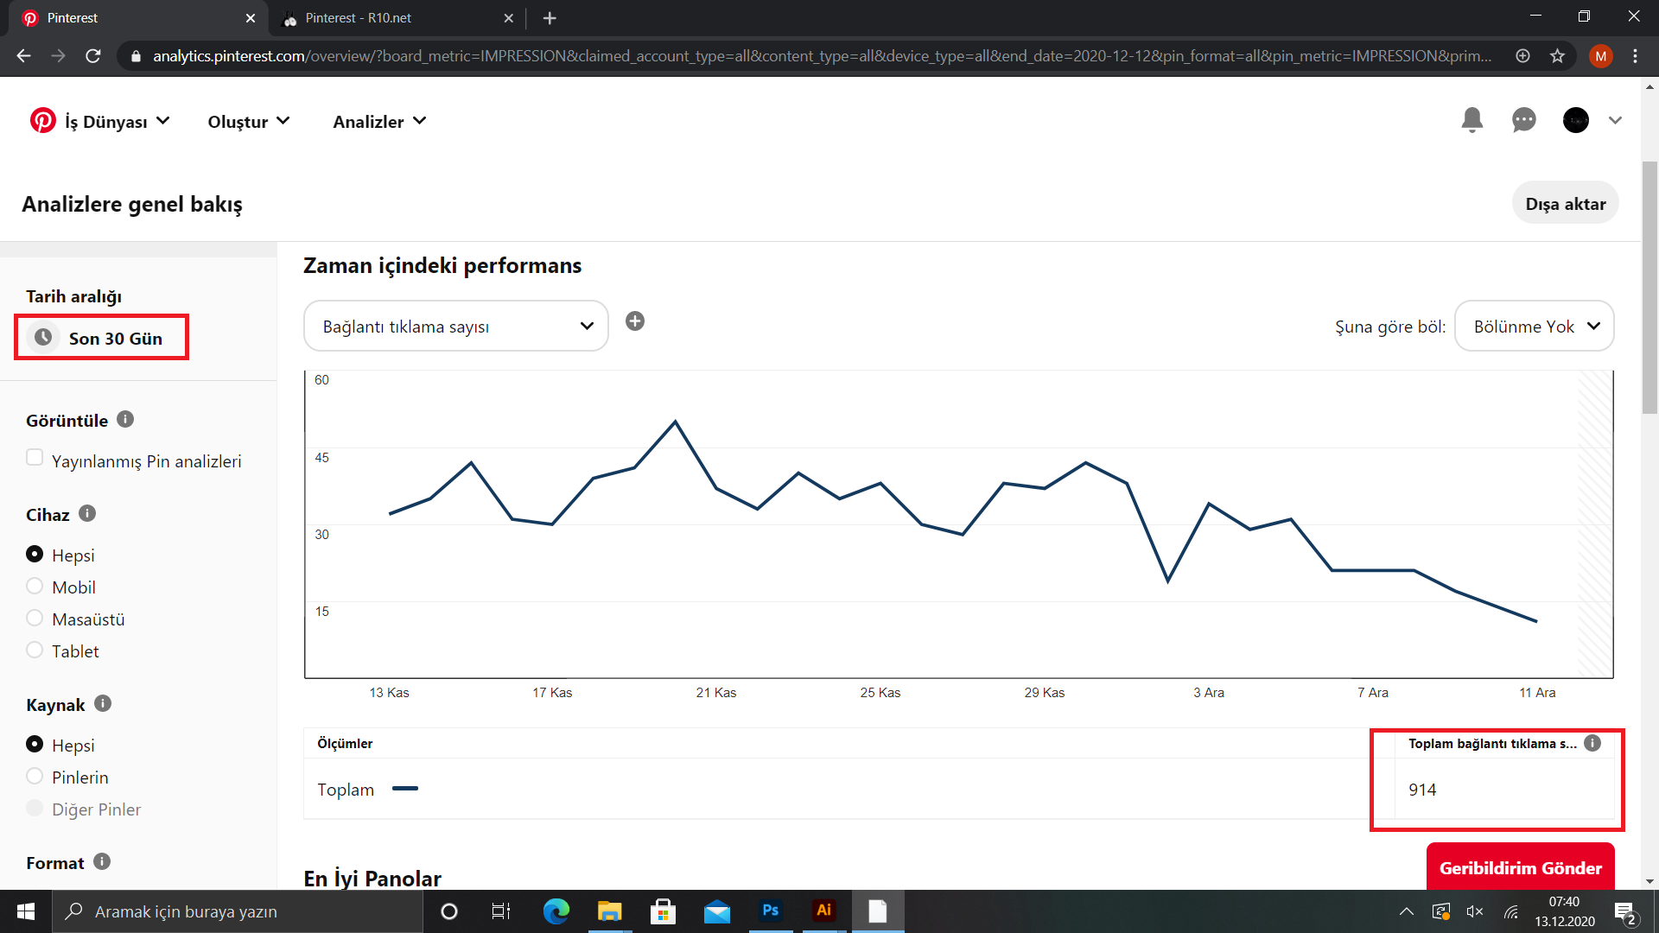Select Mobil device filter
Image resolution: width=1659 pixels, height=933 pixels.
coord(35,586)
